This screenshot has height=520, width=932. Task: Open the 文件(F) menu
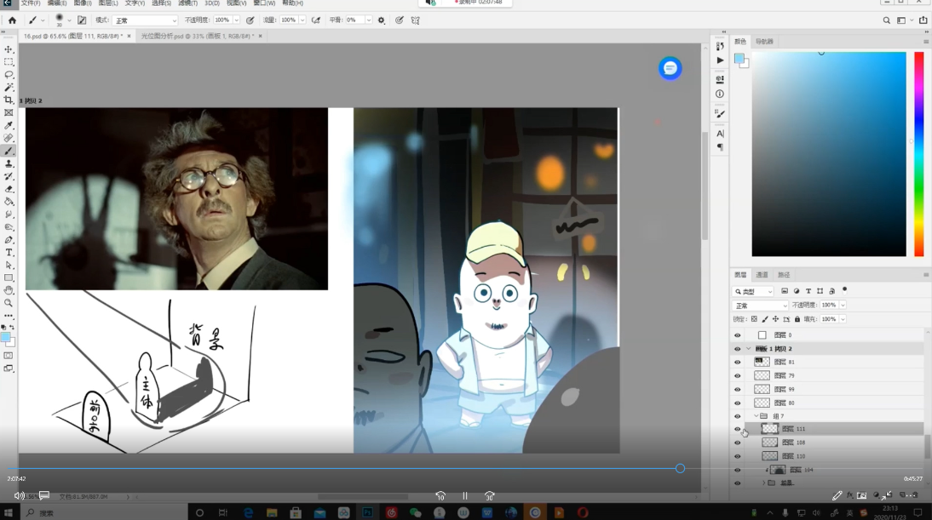pyautogui.click(x=31, y=3)
